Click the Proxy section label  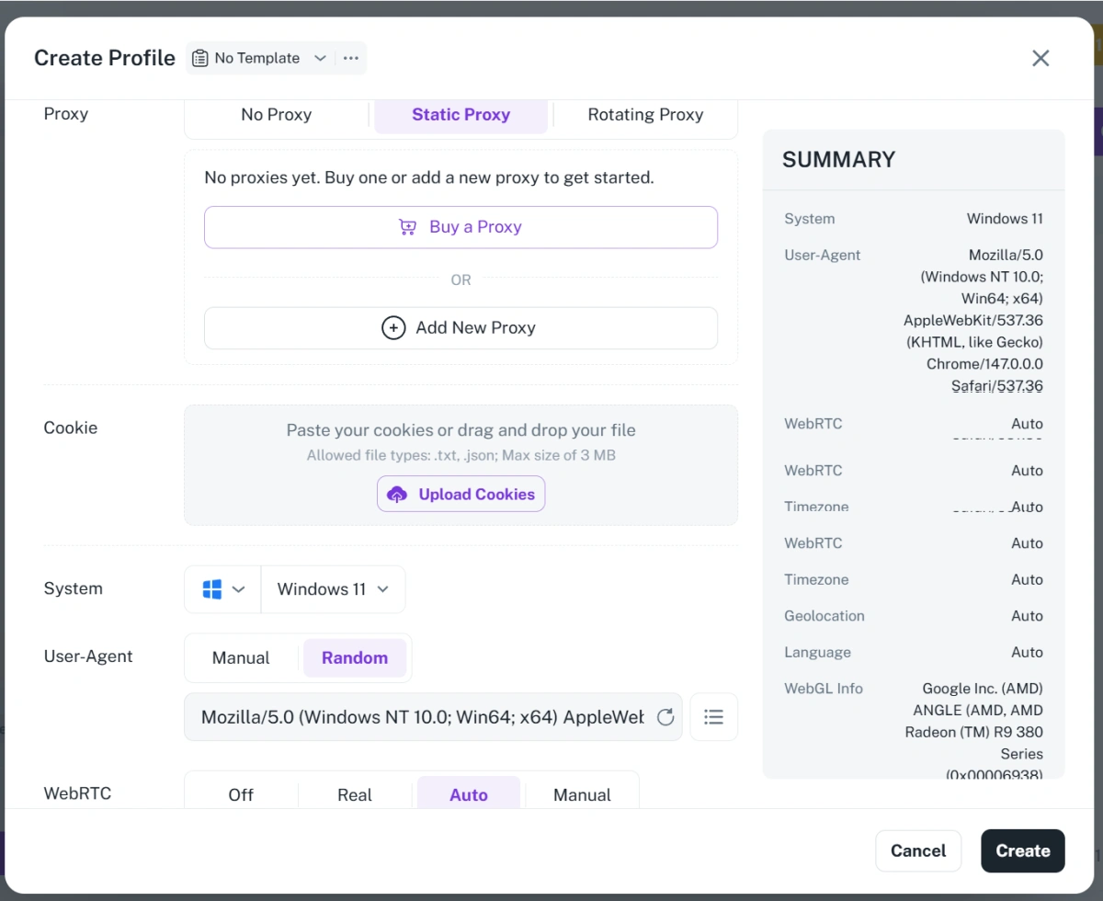66,114
